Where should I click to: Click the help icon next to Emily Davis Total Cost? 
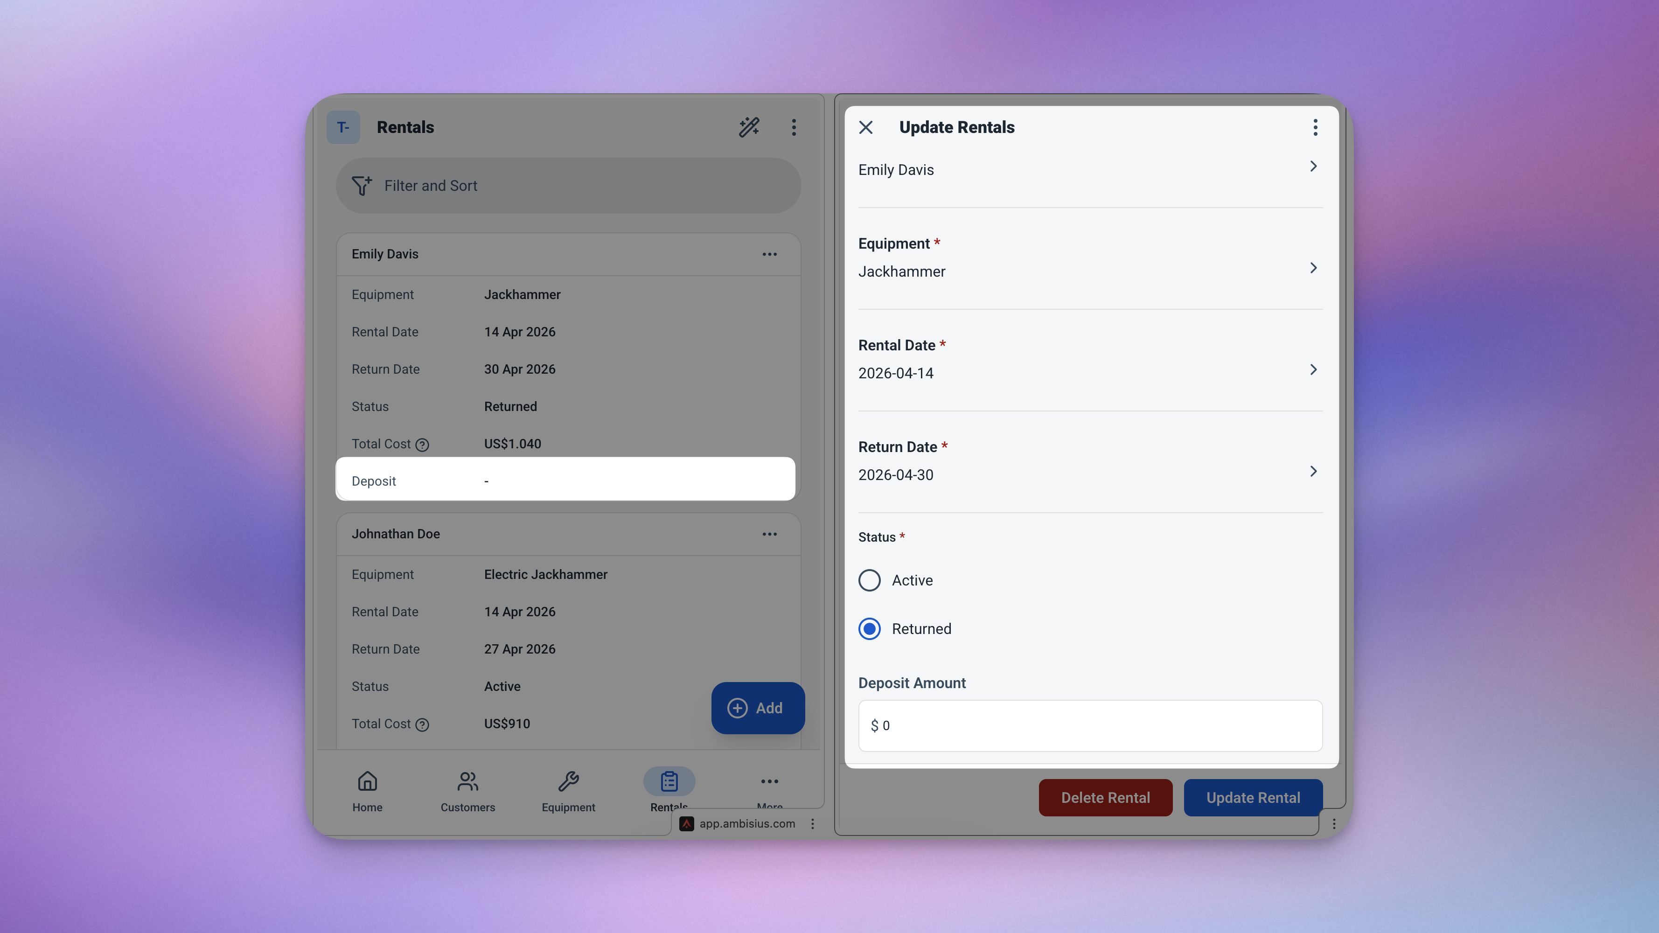click(423, 444)
